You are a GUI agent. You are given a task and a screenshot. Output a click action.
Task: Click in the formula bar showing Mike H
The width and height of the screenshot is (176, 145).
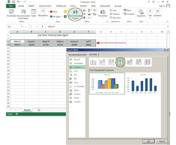tap(107, 26)
